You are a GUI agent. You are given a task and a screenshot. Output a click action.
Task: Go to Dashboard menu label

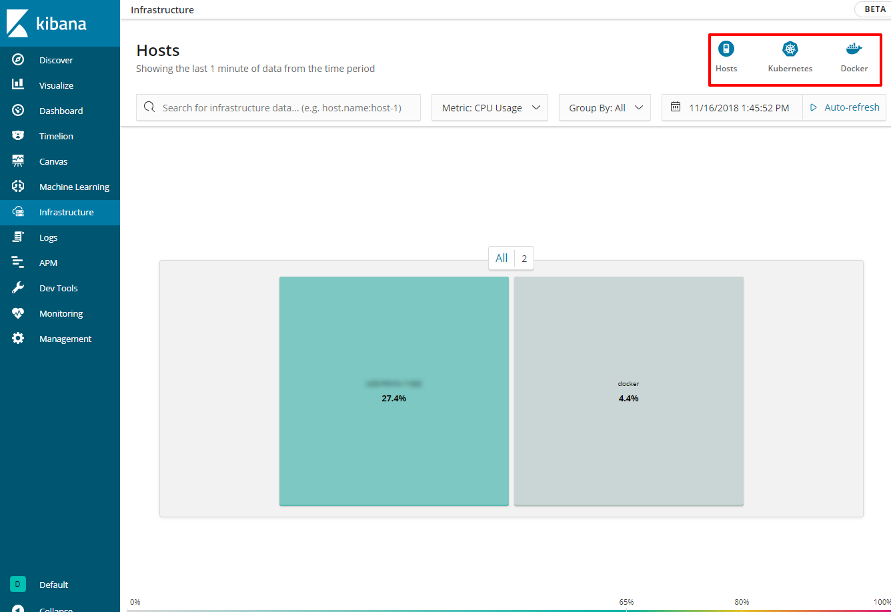click(x=61, y=111)
